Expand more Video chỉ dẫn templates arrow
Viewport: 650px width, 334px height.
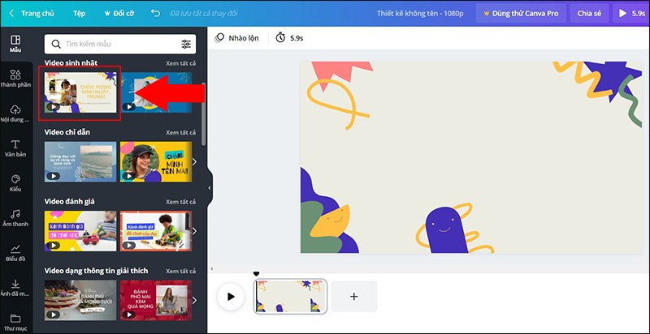pos(194,161)
